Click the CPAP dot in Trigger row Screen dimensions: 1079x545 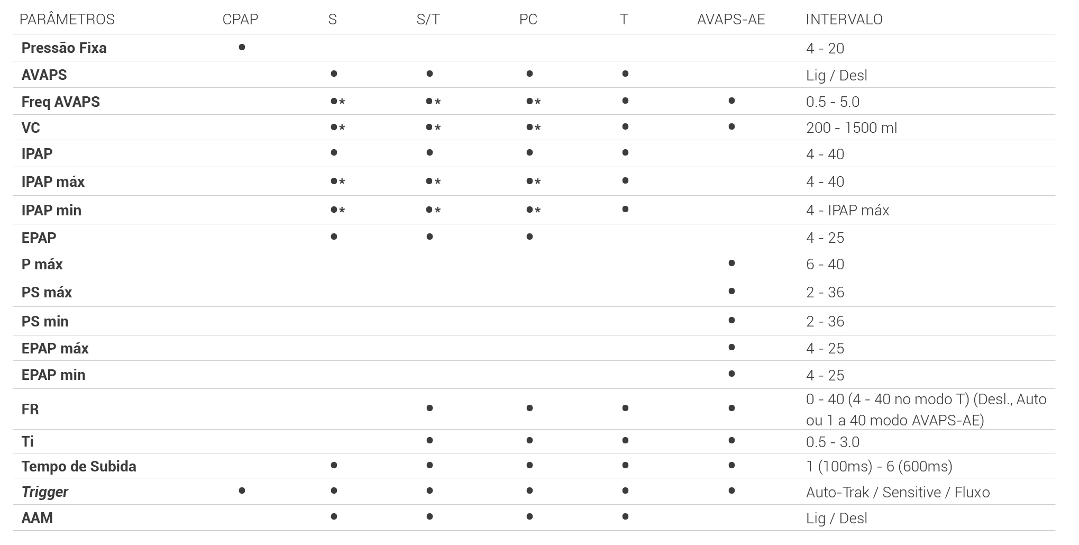pyautogui.click(x=242, y=490)
